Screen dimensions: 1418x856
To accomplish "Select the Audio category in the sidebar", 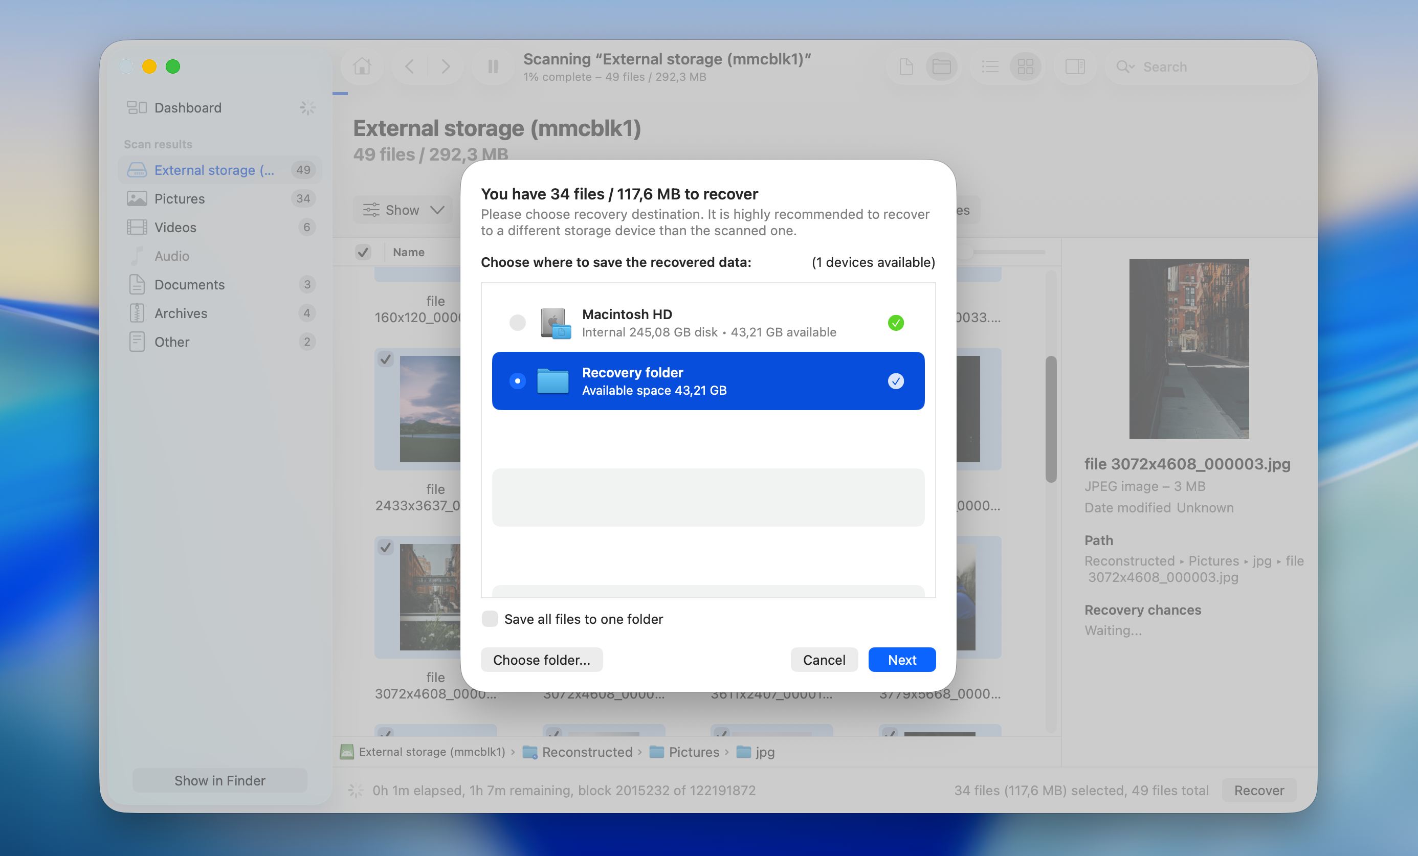I will tap(171, 256).
